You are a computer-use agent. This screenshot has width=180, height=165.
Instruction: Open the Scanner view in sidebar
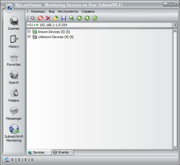click(14, 23)
